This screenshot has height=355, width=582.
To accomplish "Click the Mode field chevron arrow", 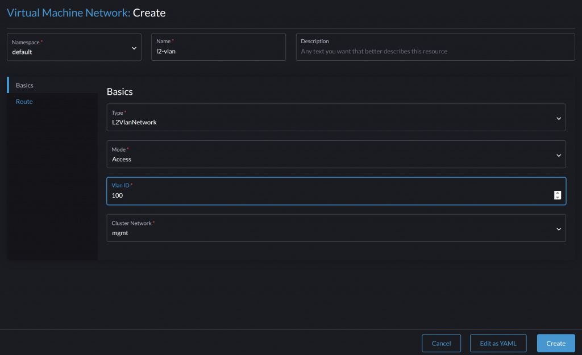I will tap(558, 155).
